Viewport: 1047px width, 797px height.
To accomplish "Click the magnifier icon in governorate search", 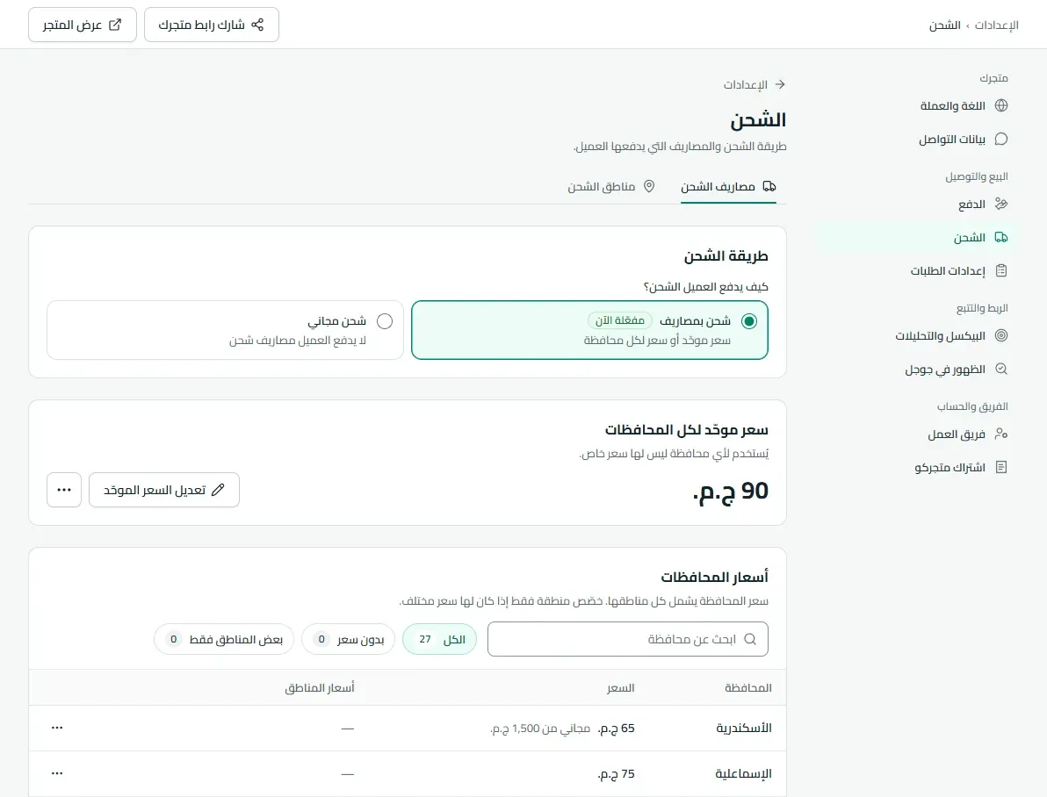I will pos(750,639).
